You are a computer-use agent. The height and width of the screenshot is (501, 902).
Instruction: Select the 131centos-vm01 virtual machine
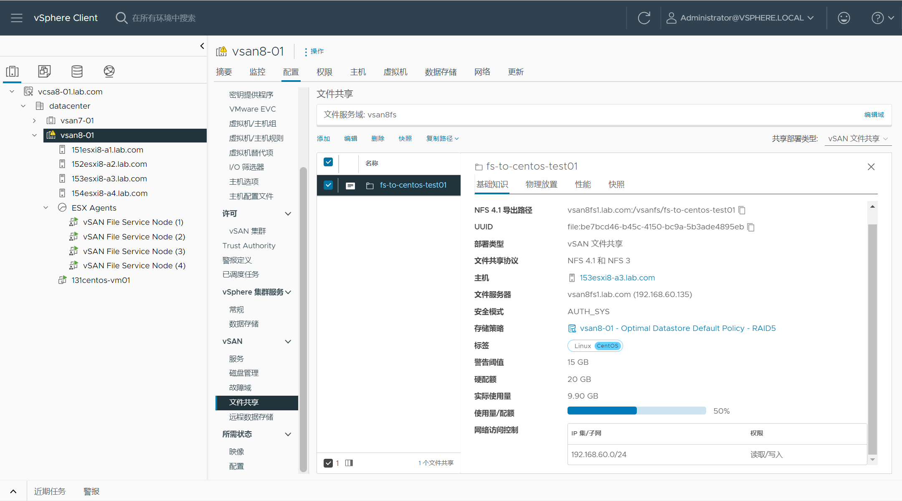point(101,280)
